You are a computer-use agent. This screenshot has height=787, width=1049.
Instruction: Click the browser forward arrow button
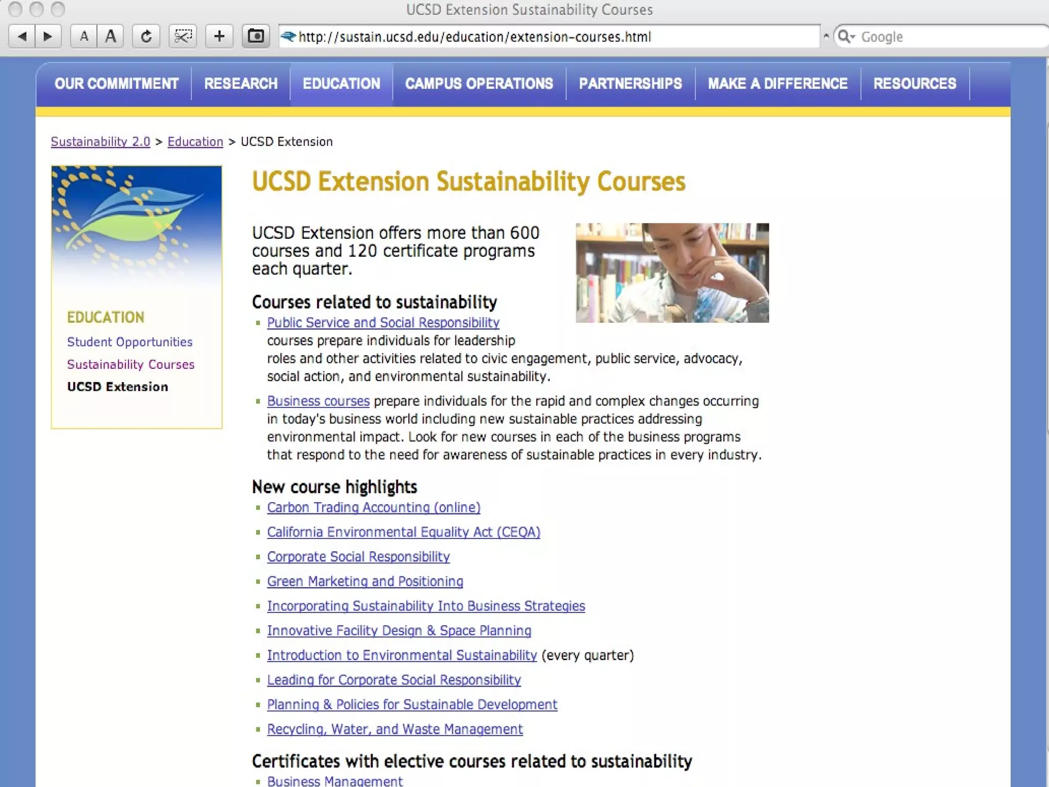click(48, 36)
